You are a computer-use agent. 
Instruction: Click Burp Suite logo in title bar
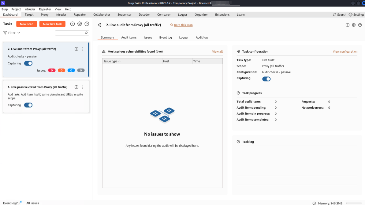(3, 3)
